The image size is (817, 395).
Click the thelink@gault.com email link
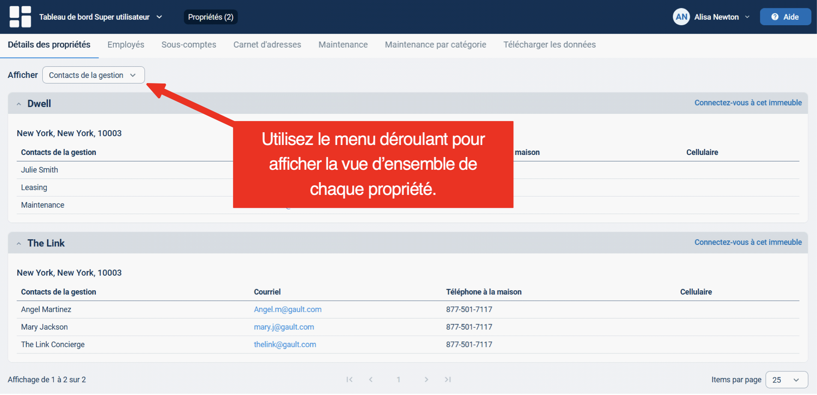click(285, 345)
